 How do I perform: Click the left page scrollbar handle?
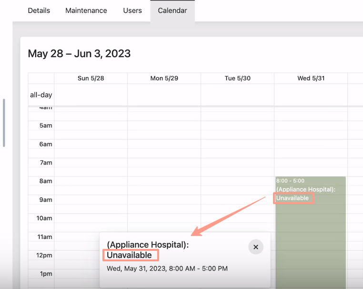(x=4, y=123)
